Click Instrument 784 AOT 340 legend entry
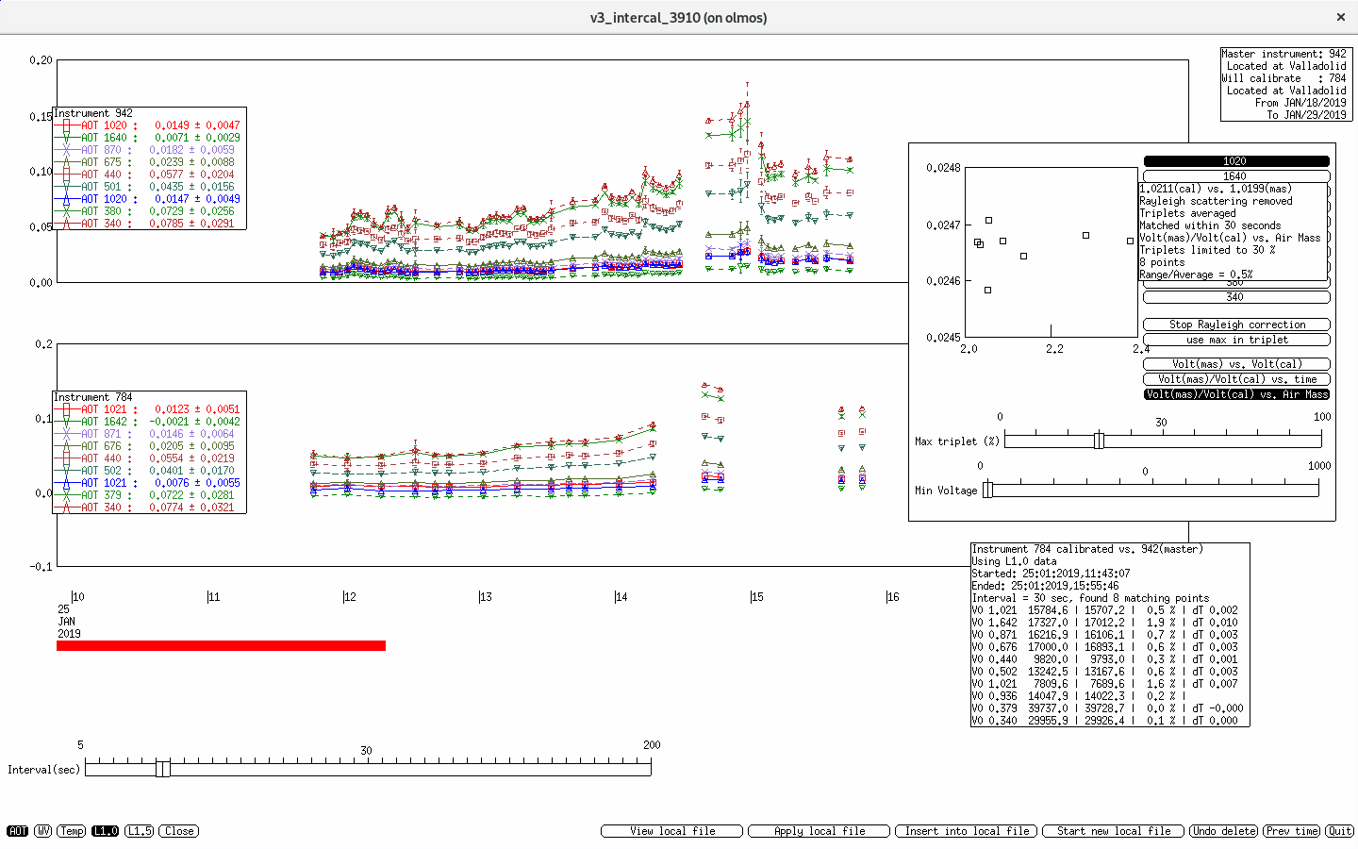The image size is (1358, 849). [149, 508]
